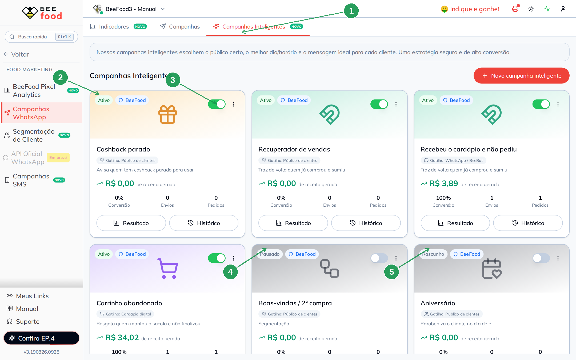This screenshot has width=576, height=360.
Task: Click the store avatar icon beside BeeFood3
Action: point(98,9)
